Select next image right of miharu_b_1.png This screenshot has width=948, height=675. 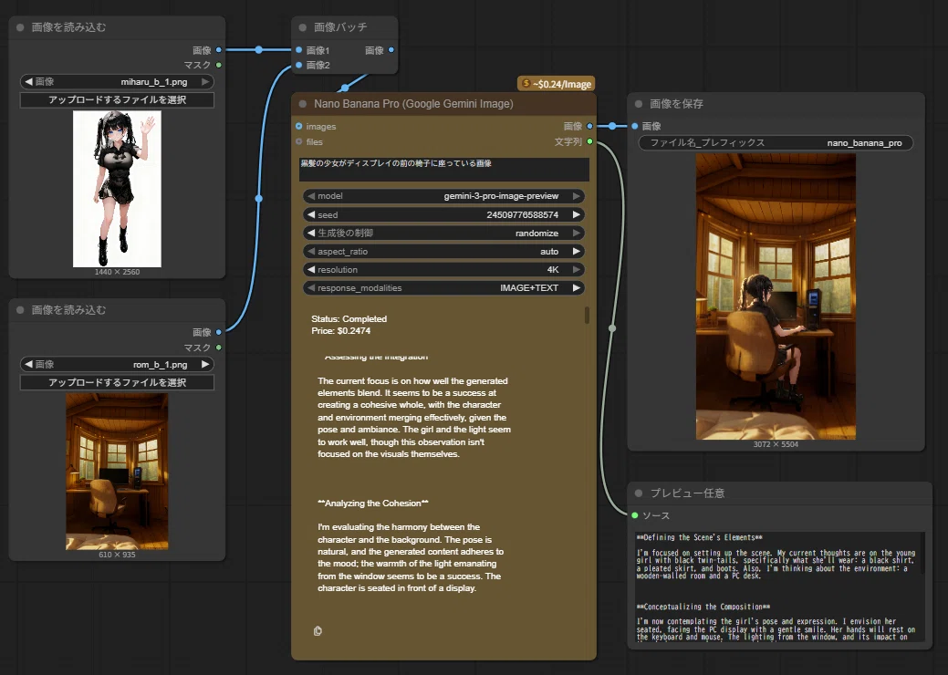[x=205, y=81]
